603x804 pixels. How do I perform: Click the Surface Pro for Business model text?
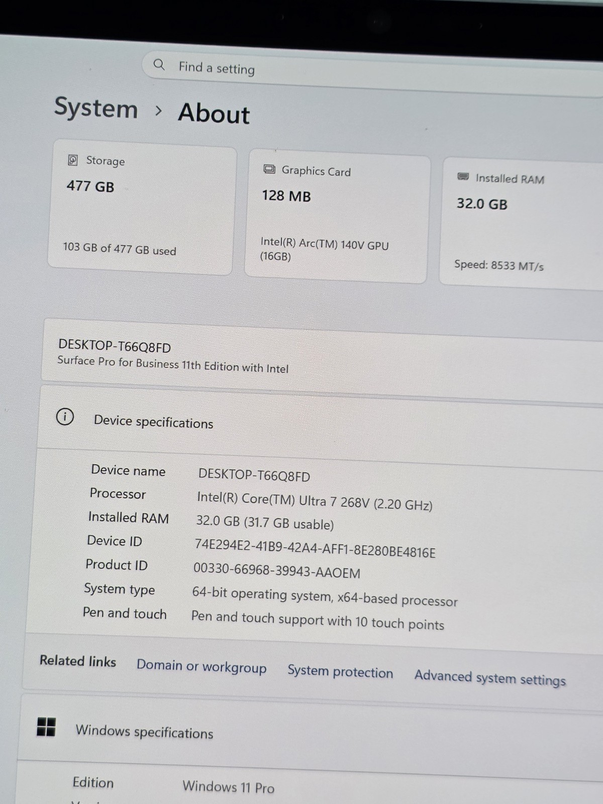(x=173, y=364)
